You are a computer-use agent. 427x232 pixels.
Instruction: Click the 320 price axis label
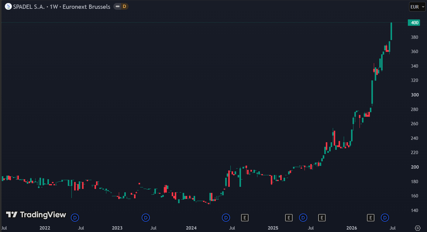point(415,80)
